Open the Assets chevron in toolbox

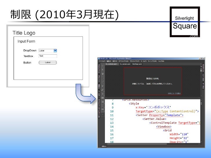pos(103,115)
